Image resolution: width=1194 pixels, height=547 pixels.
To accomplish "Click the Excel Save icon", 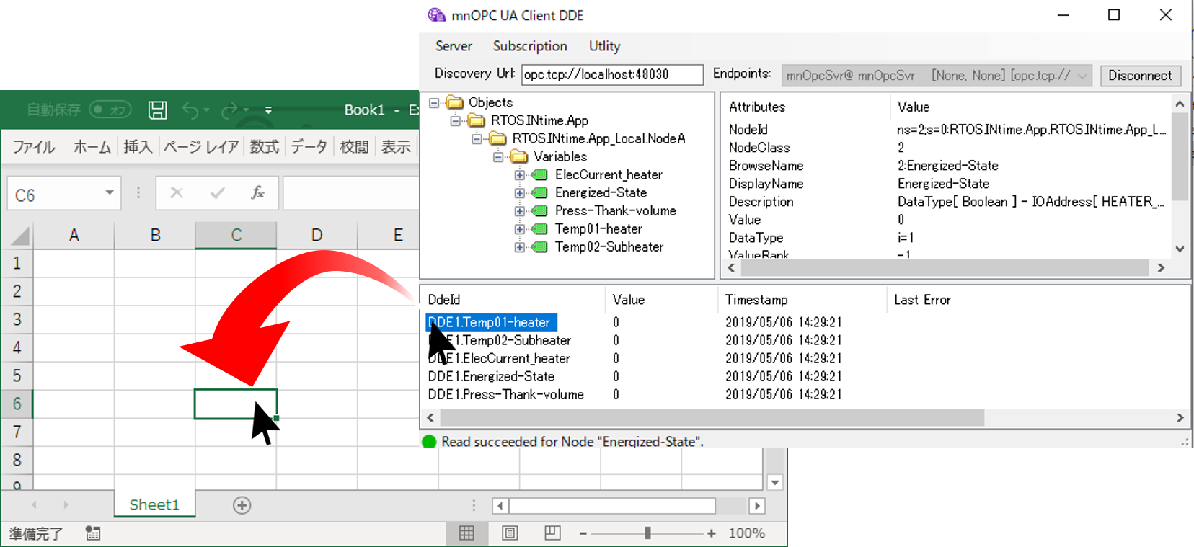I will point(157,110).
